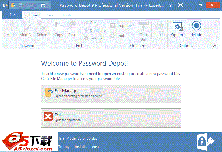Screen dimensions: 222x152
Task: Open the File tab
Action: click(12, 15)
